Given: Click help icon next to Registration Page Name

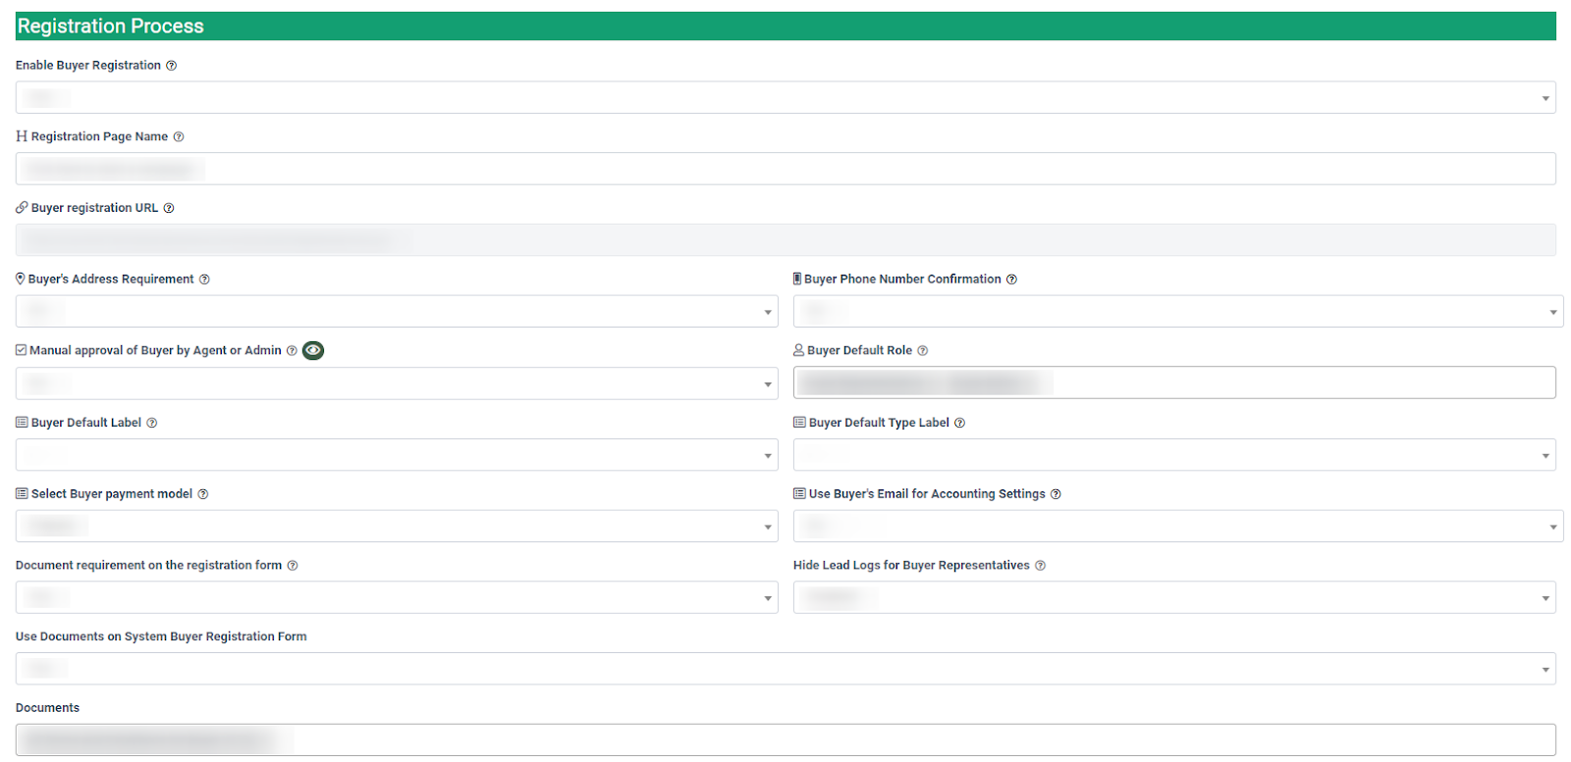Looking at the screenshot, I should click(179, 137).
